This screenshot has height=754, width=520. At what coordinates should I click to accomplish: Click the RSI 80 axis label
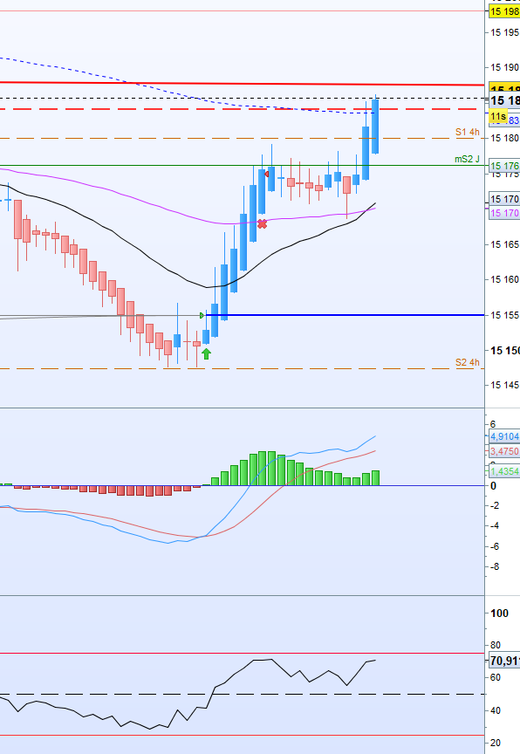point(496,645)
